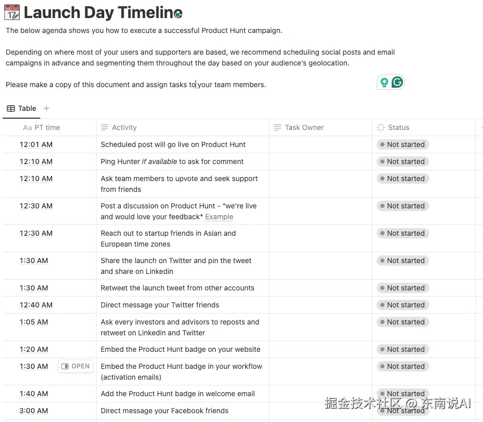Click the lightbulb suggestion icon

click(384, 83)
